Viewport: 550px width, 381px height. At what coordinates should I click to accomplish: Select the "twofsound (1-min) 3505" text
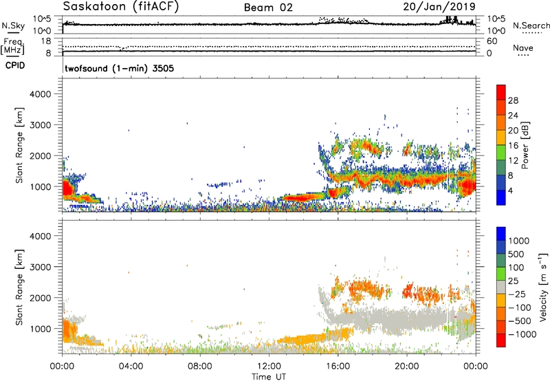pyautogui.click(x=119, y=68)
